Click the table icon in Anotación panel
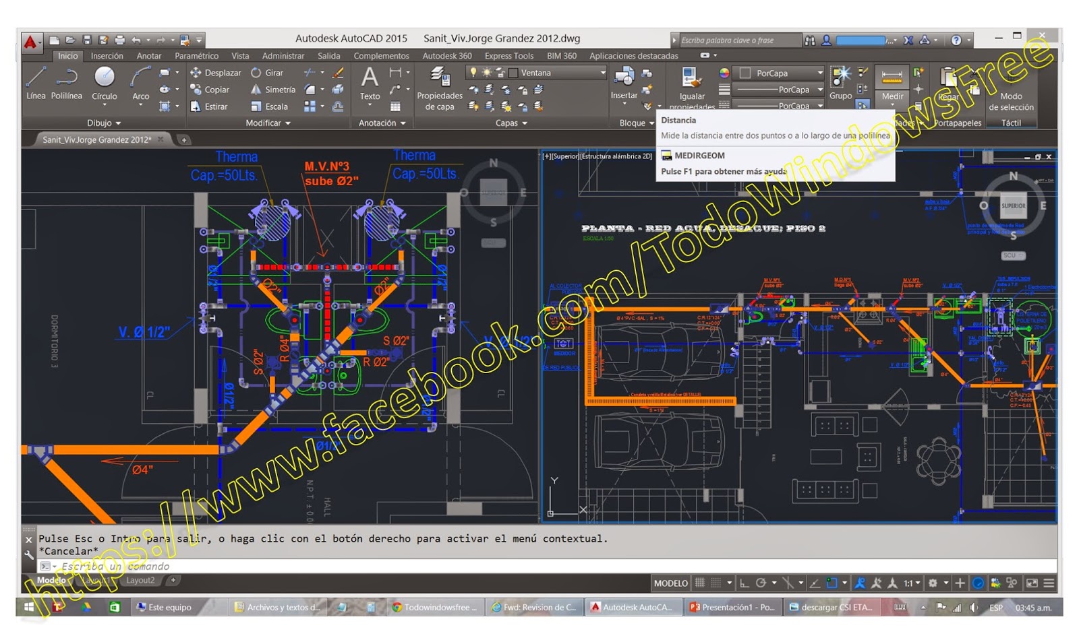This screenshot has height=644, width=1079. tap(396, 106)
